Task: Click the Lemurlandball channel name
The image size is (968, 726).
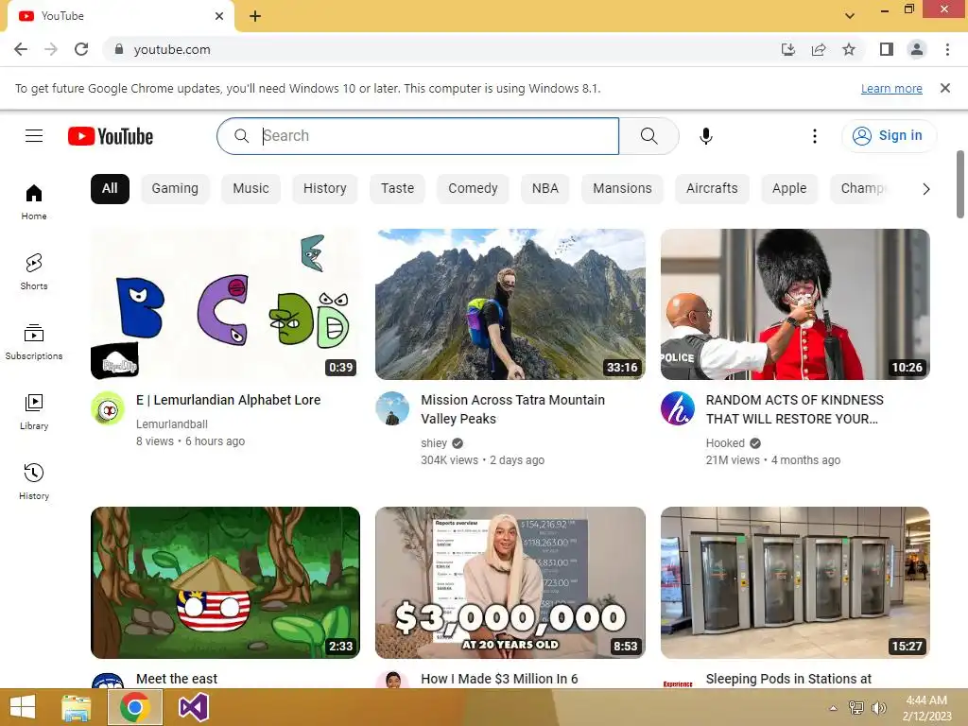Action: click(x=172, y=424)
